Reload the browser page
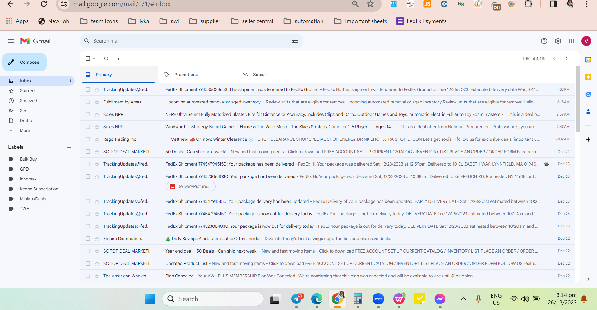The height and width of the screenshot is (310, 597). (x=44, y=4)
